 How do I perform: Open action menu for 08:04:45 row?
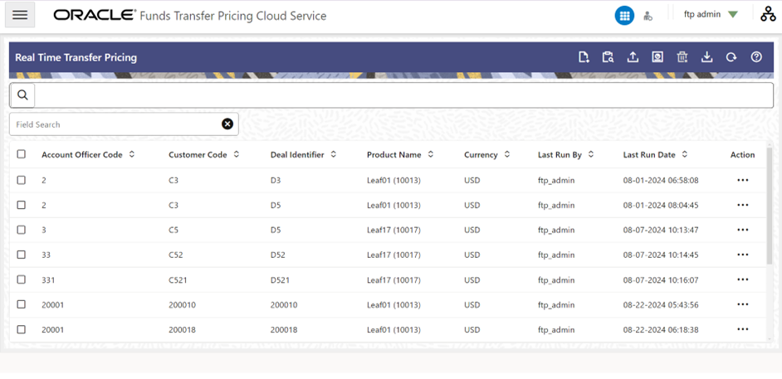coord(743,205)
